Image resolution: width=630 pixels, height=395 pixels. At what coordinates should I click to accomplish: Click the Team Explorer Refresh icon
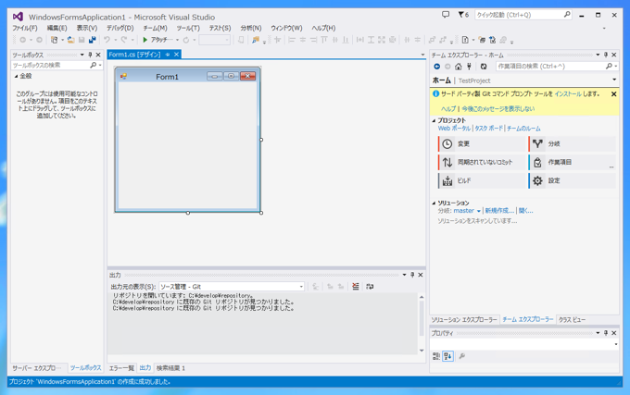(484, 67)
